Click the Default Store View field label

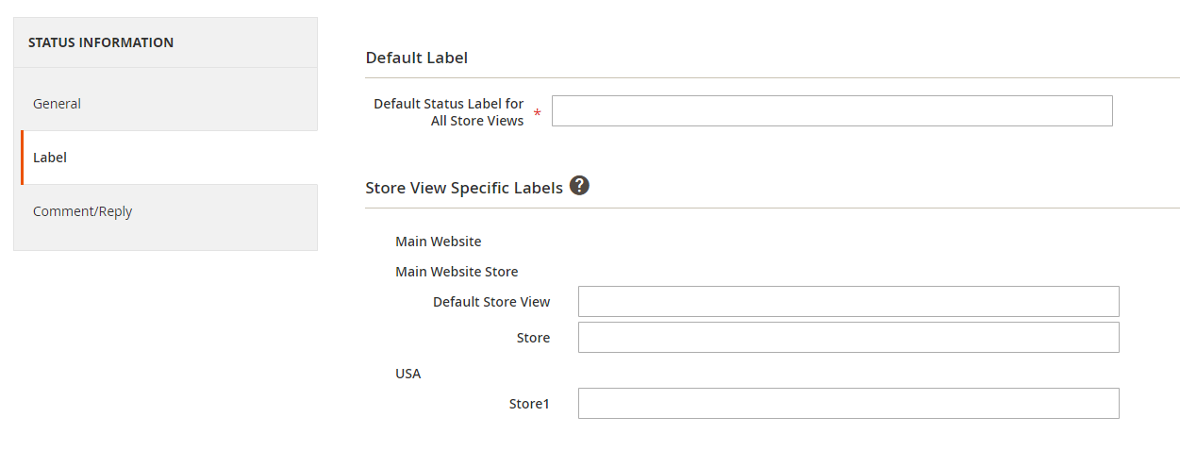pos(491,302)
